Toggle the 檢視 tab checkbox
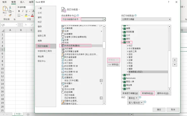Screen dimensions: 187x116 pyautogui.click(x=125, y=75)
